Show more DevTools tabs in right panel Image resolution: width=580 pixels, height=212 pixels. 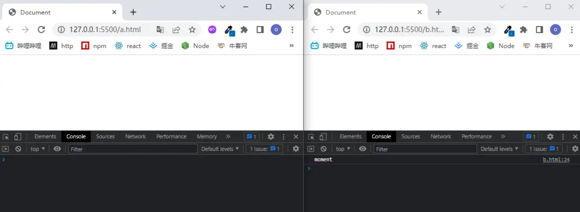point(503,137)
